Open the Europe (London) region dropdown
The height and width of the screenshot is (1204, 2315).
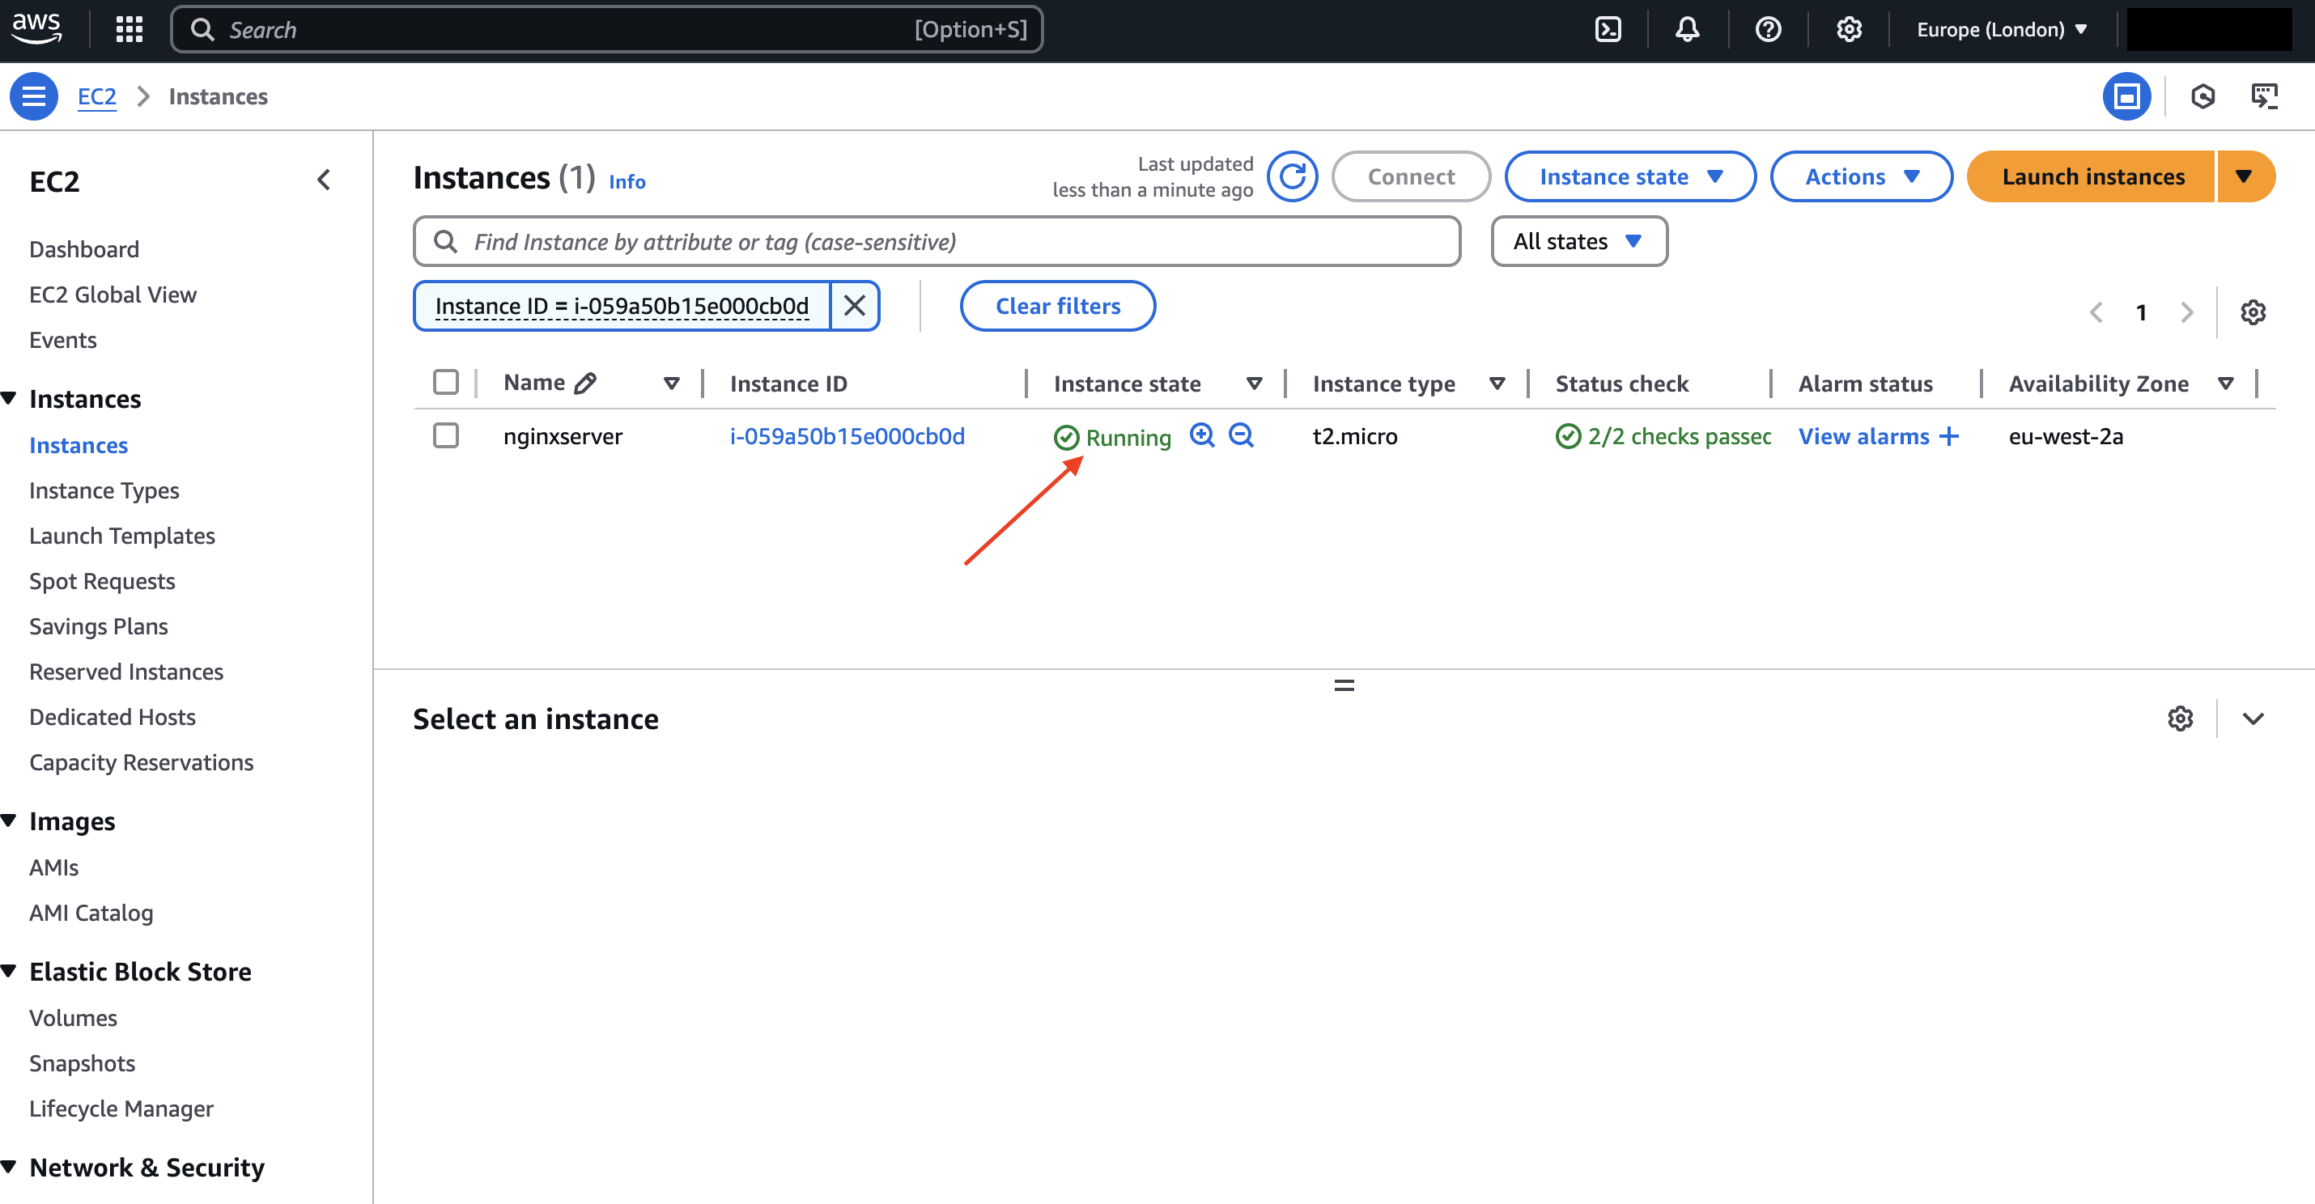click(x=2002, y=30)
